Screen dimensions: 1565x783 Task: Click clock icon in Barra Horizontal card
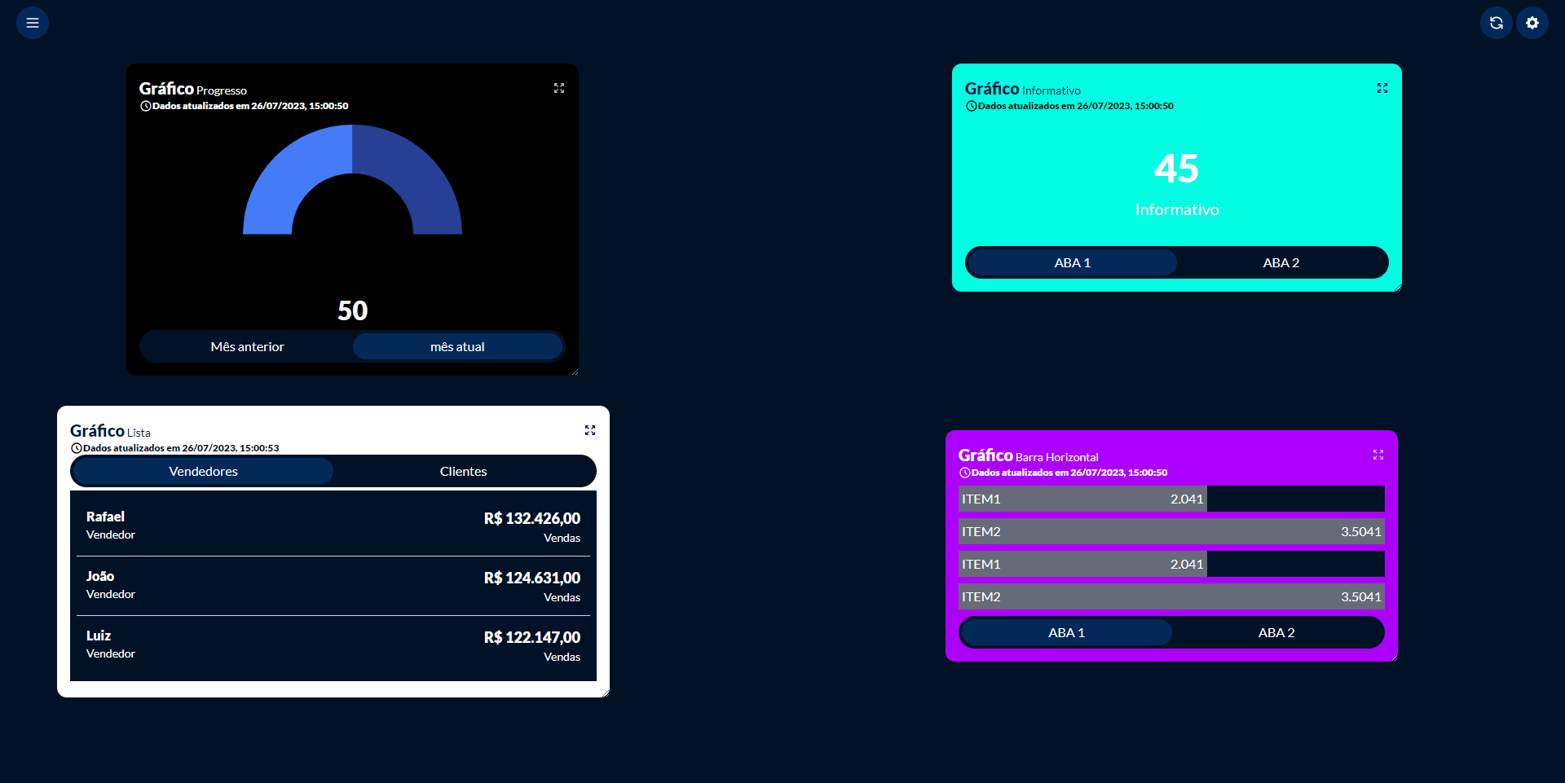965,473
